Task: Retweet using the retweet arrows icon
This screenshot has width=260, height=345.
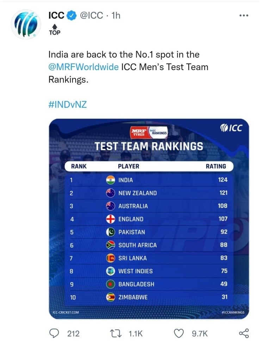Action: (x=116, y=334)
